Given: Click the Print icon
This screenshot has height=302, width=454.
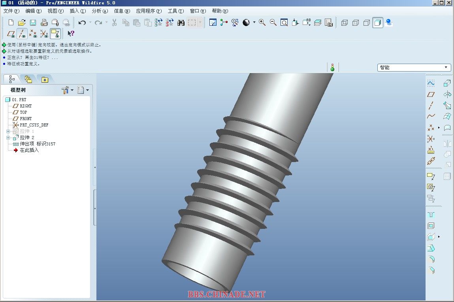Looking at the screenshot, I should (x=44, y=23).
